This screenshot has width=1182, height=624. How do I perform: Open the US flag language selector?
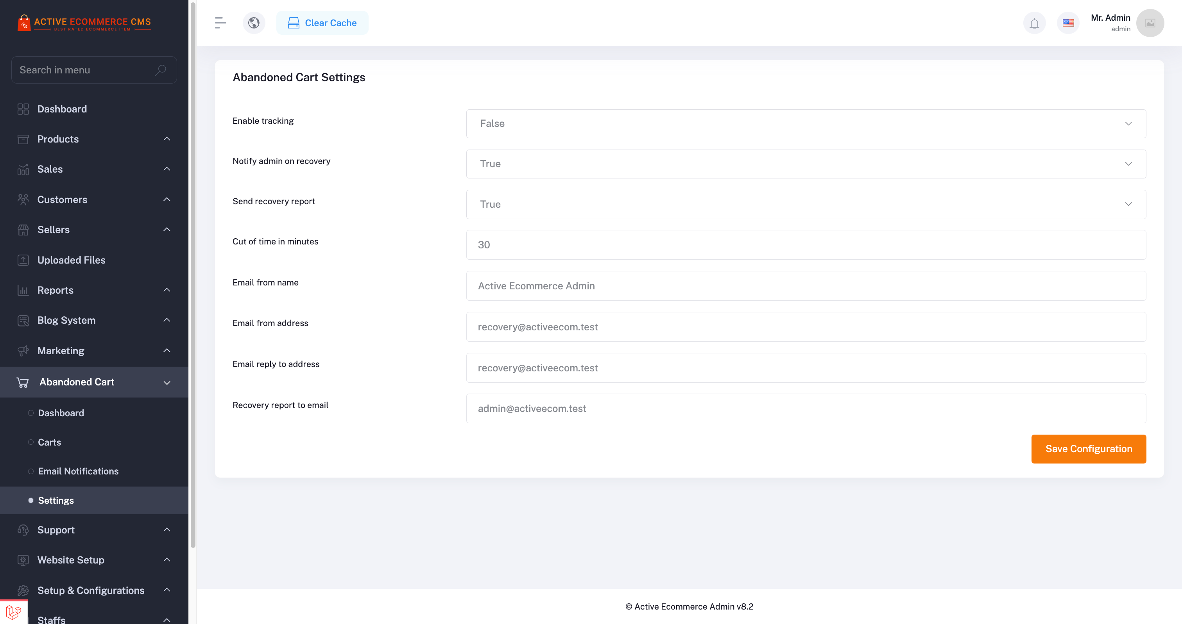click(x=1068, y=23)
